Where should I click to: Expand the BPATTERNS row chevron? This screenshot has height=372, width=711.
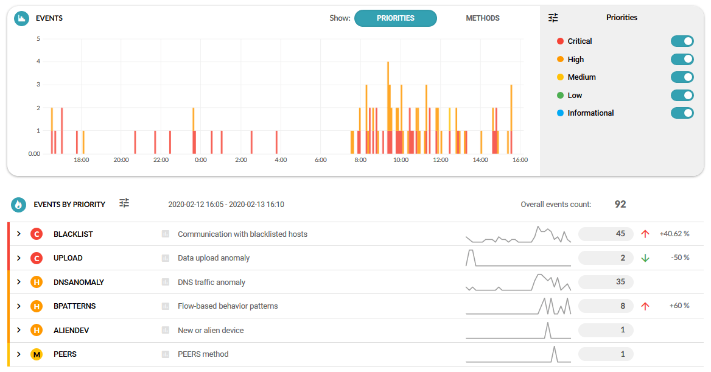(19, 306)
